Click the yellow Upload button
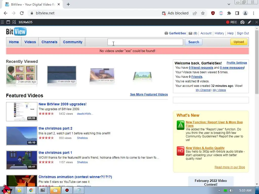259x194 pixels. click(239, 42)
